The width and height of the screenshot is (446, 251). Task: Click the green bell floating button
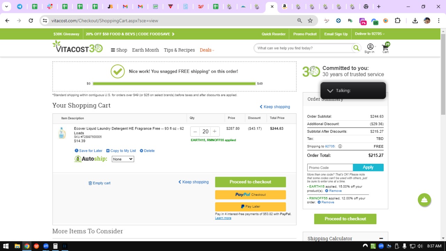point(424,200)
